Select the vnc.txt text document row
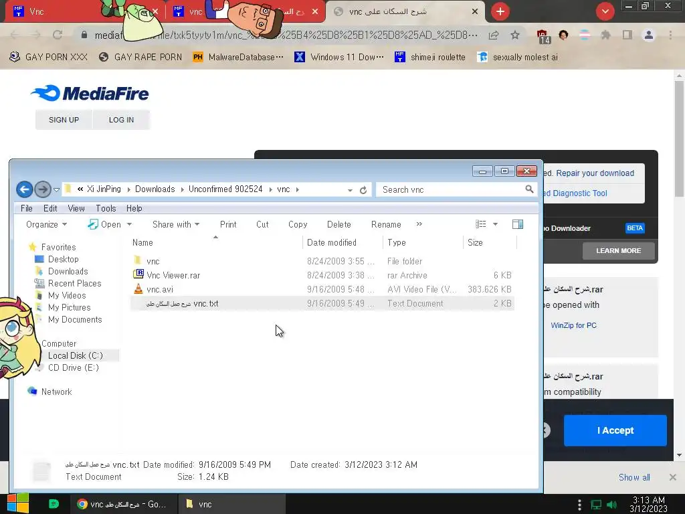The image size is (685, 514). pos(322,303)
